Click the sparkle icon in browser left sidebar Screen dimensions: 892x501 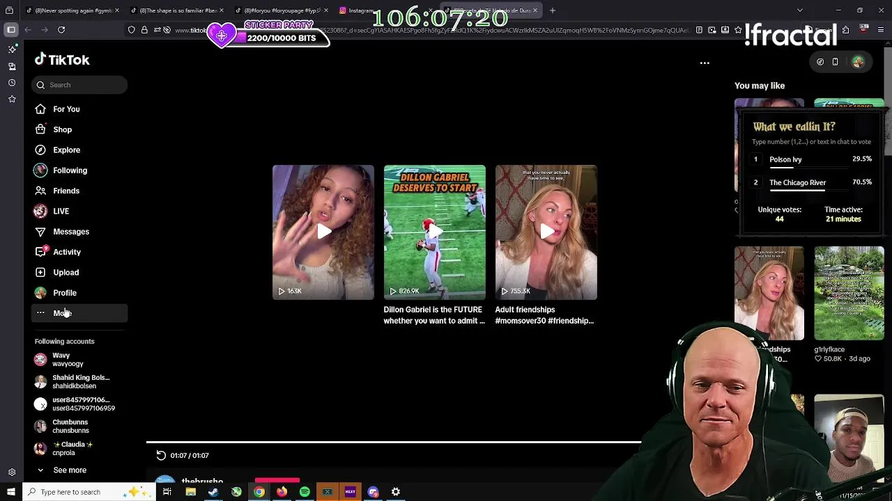tap(12, 49)
